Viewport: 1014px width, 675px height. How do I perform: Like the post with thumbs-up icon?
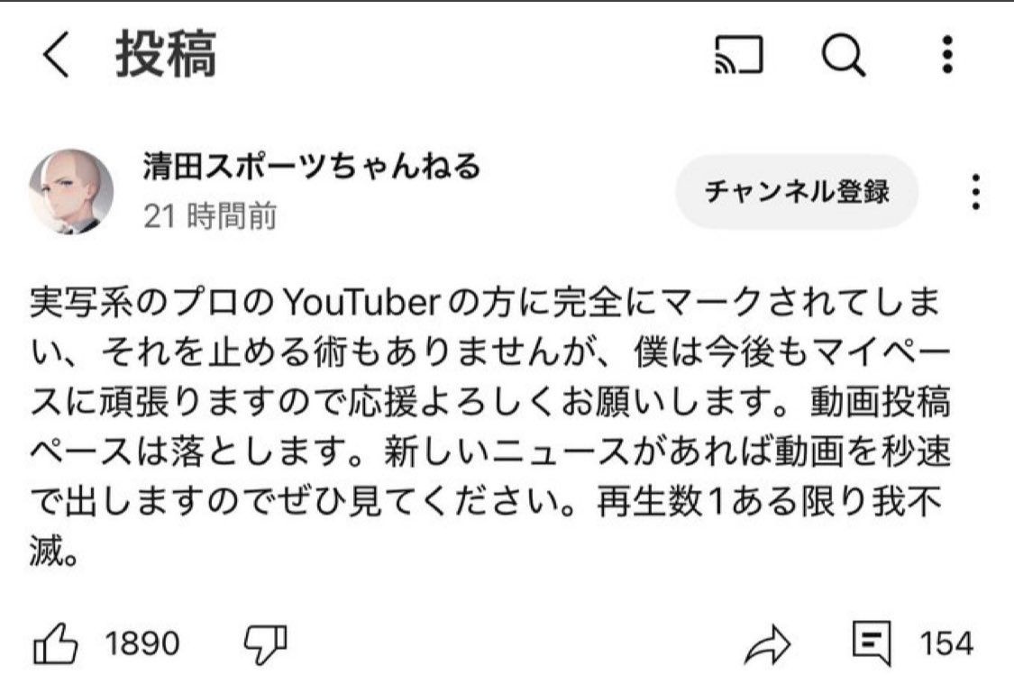tap(56, 643)
